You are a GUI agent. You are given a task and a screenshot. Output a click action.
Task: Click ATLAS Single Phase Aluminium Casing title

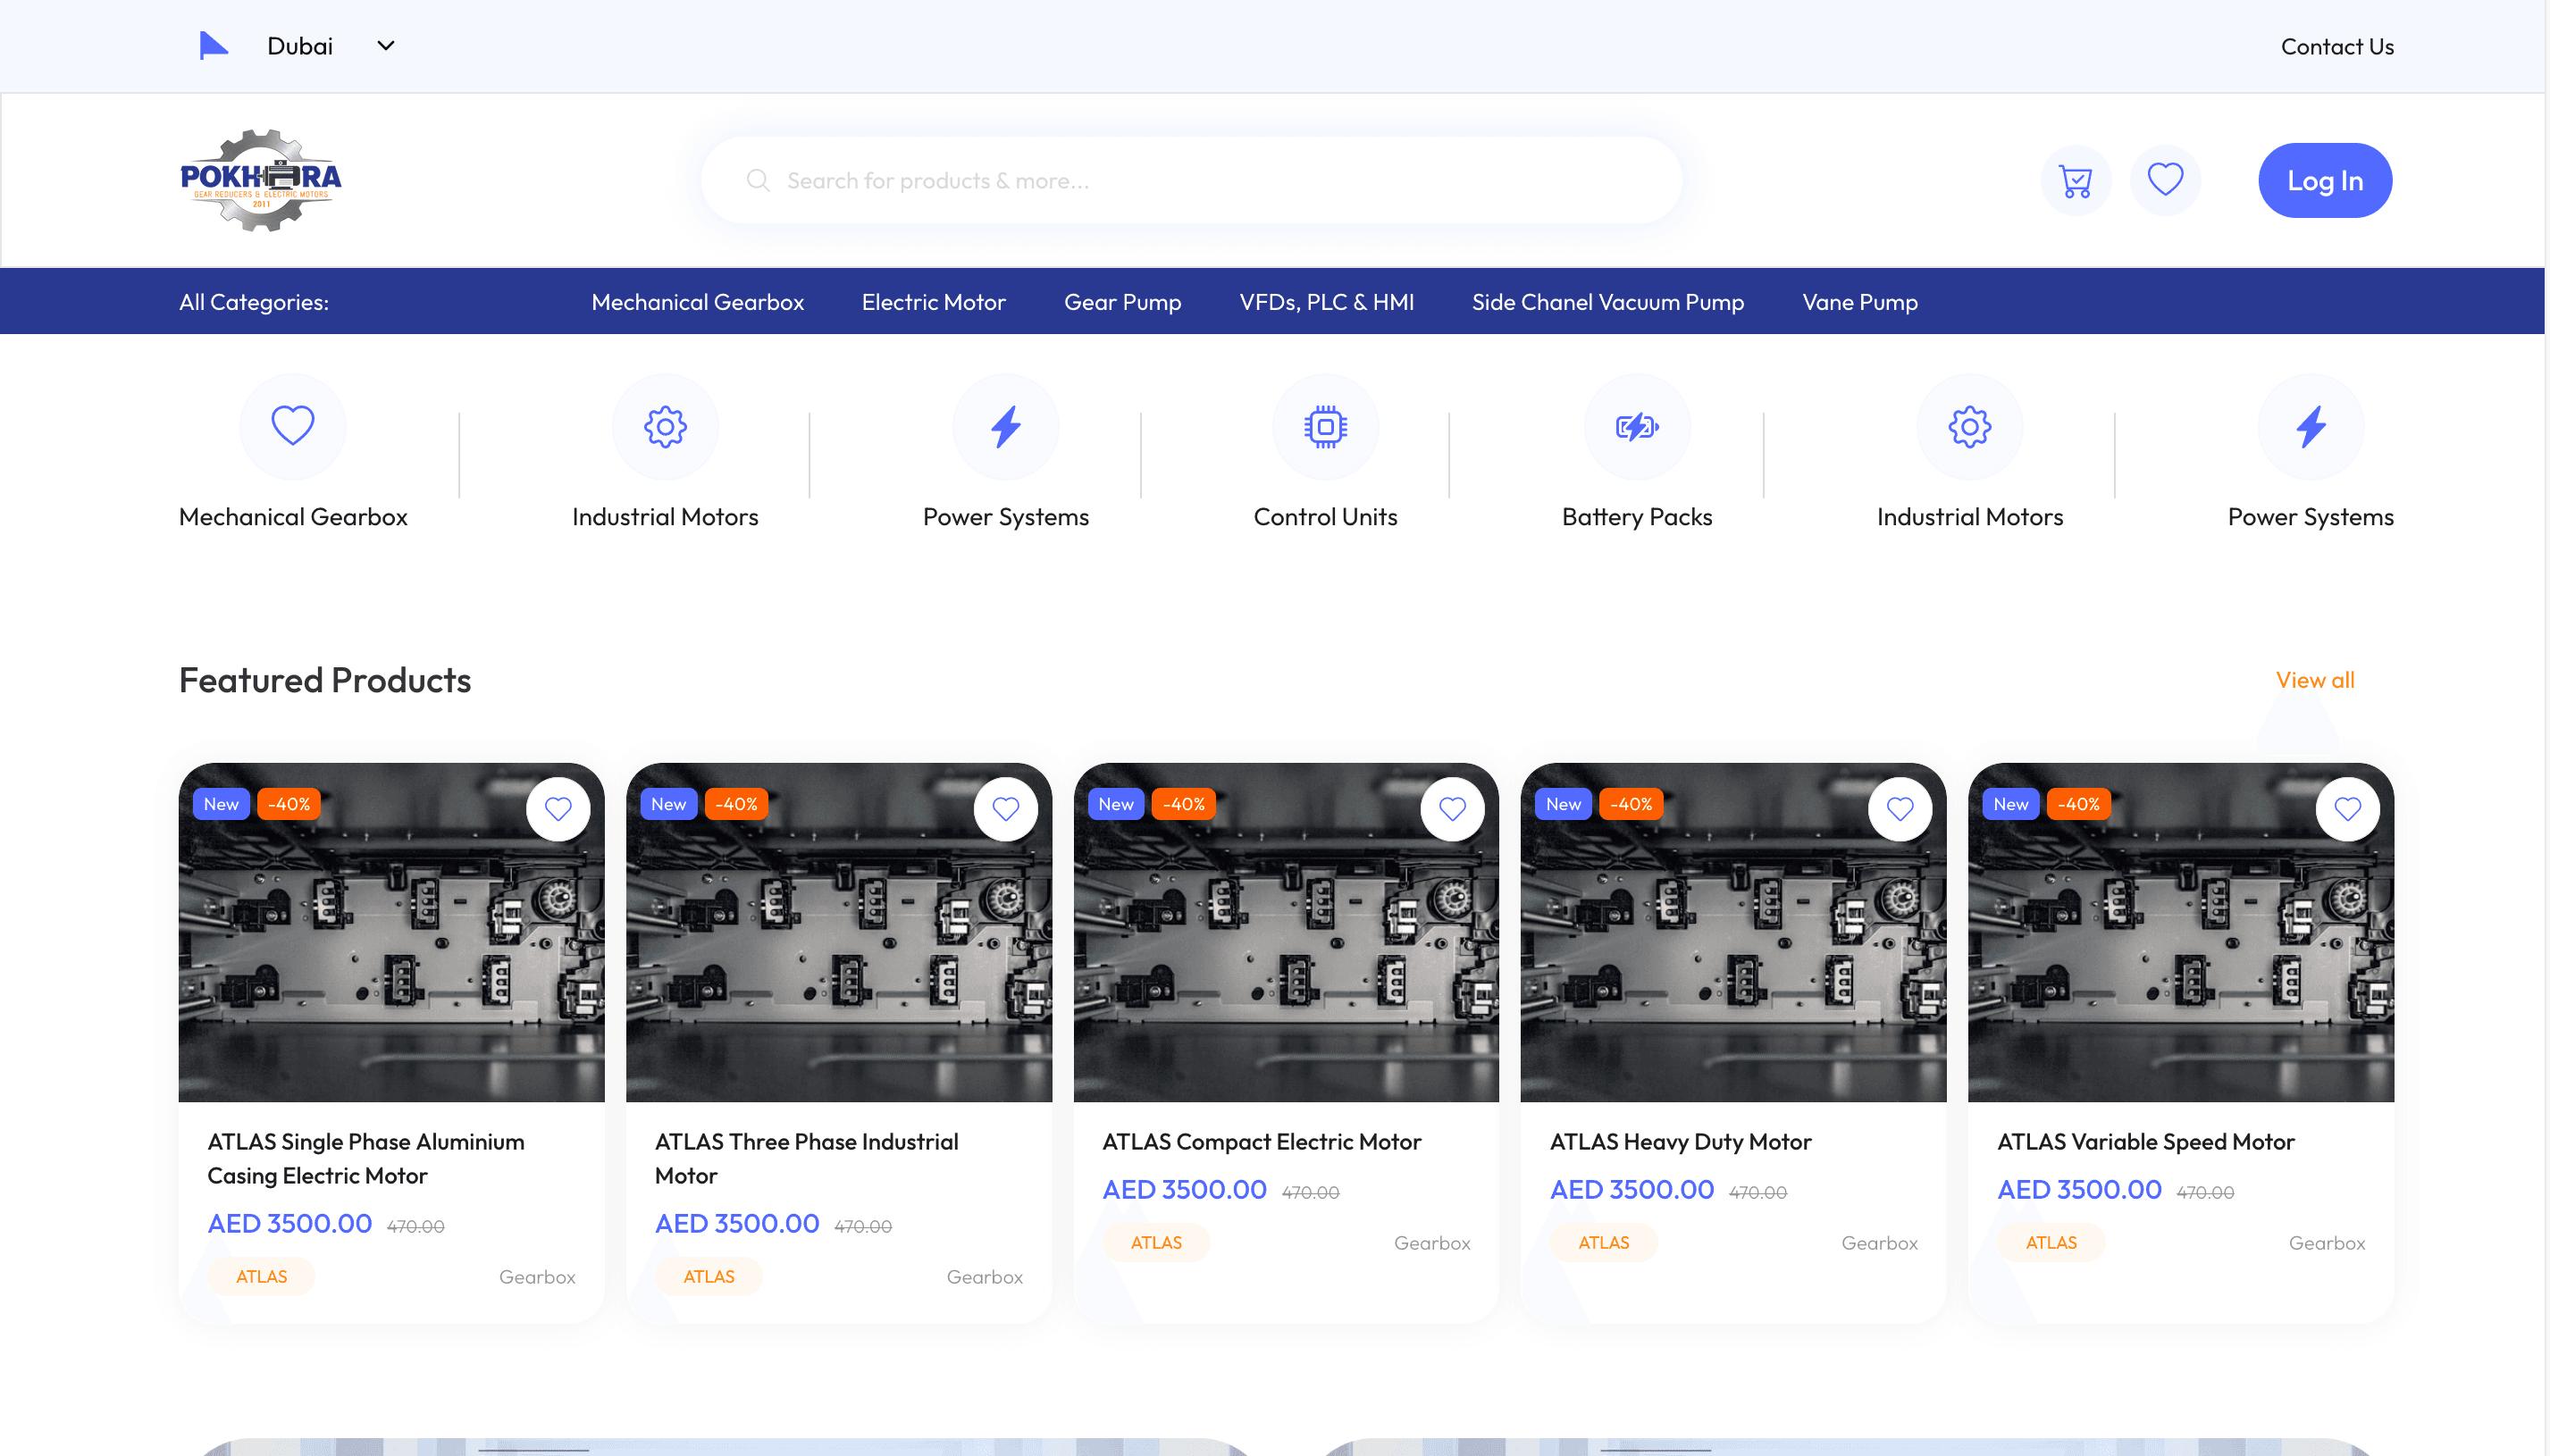click(366, 1159)
